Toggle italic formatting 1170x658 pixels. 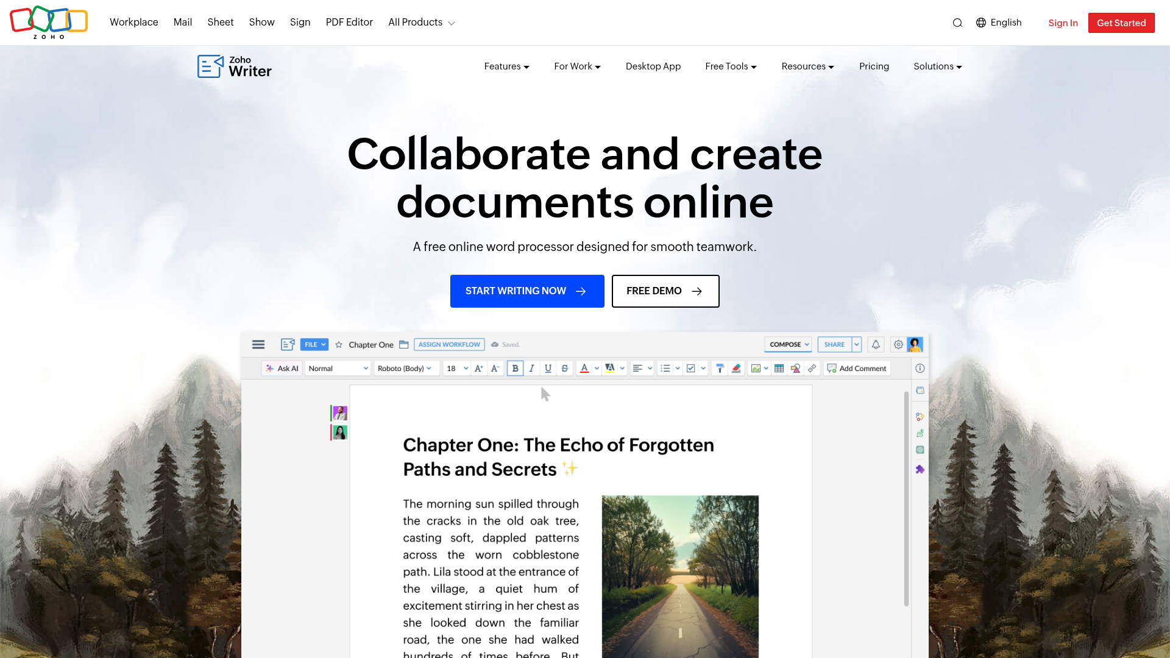(531, 368)
